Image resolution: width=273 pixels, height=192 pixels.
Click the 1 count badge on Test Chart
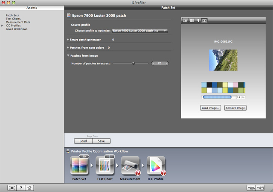(110, 157)
